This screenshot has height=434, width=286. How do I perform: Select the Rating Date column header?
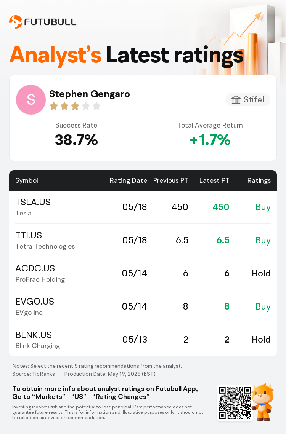[x=128, y=180]
